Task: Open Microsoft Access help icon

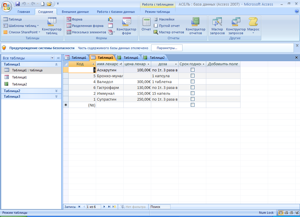Action: tap(297, 11)
